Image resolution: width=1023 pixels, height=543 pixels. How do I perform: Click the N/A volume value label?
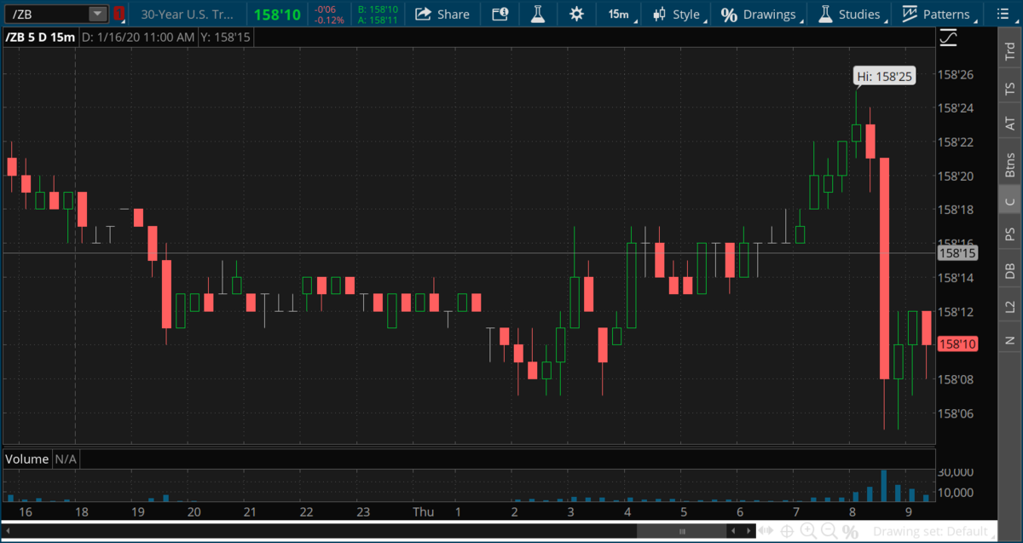(x=66, y=459)
